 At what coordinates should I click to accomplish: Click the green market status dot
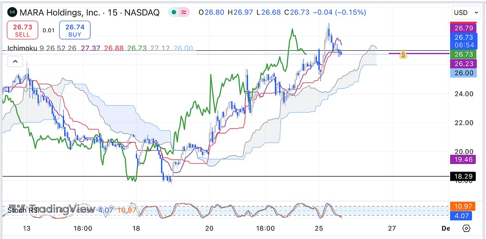click(174, 12)
